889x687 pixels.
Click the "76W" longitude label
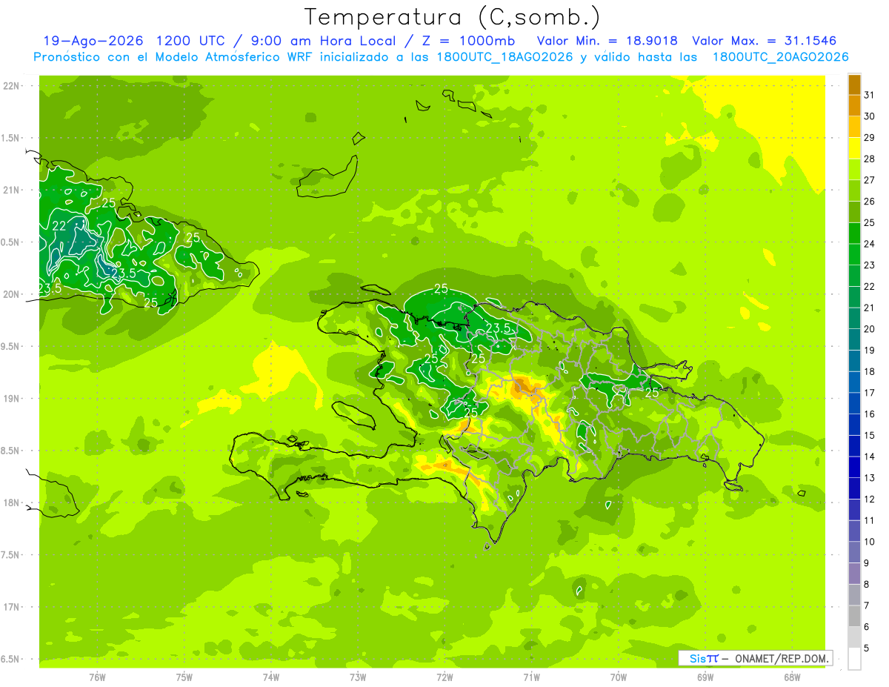(x=97, y=677)
